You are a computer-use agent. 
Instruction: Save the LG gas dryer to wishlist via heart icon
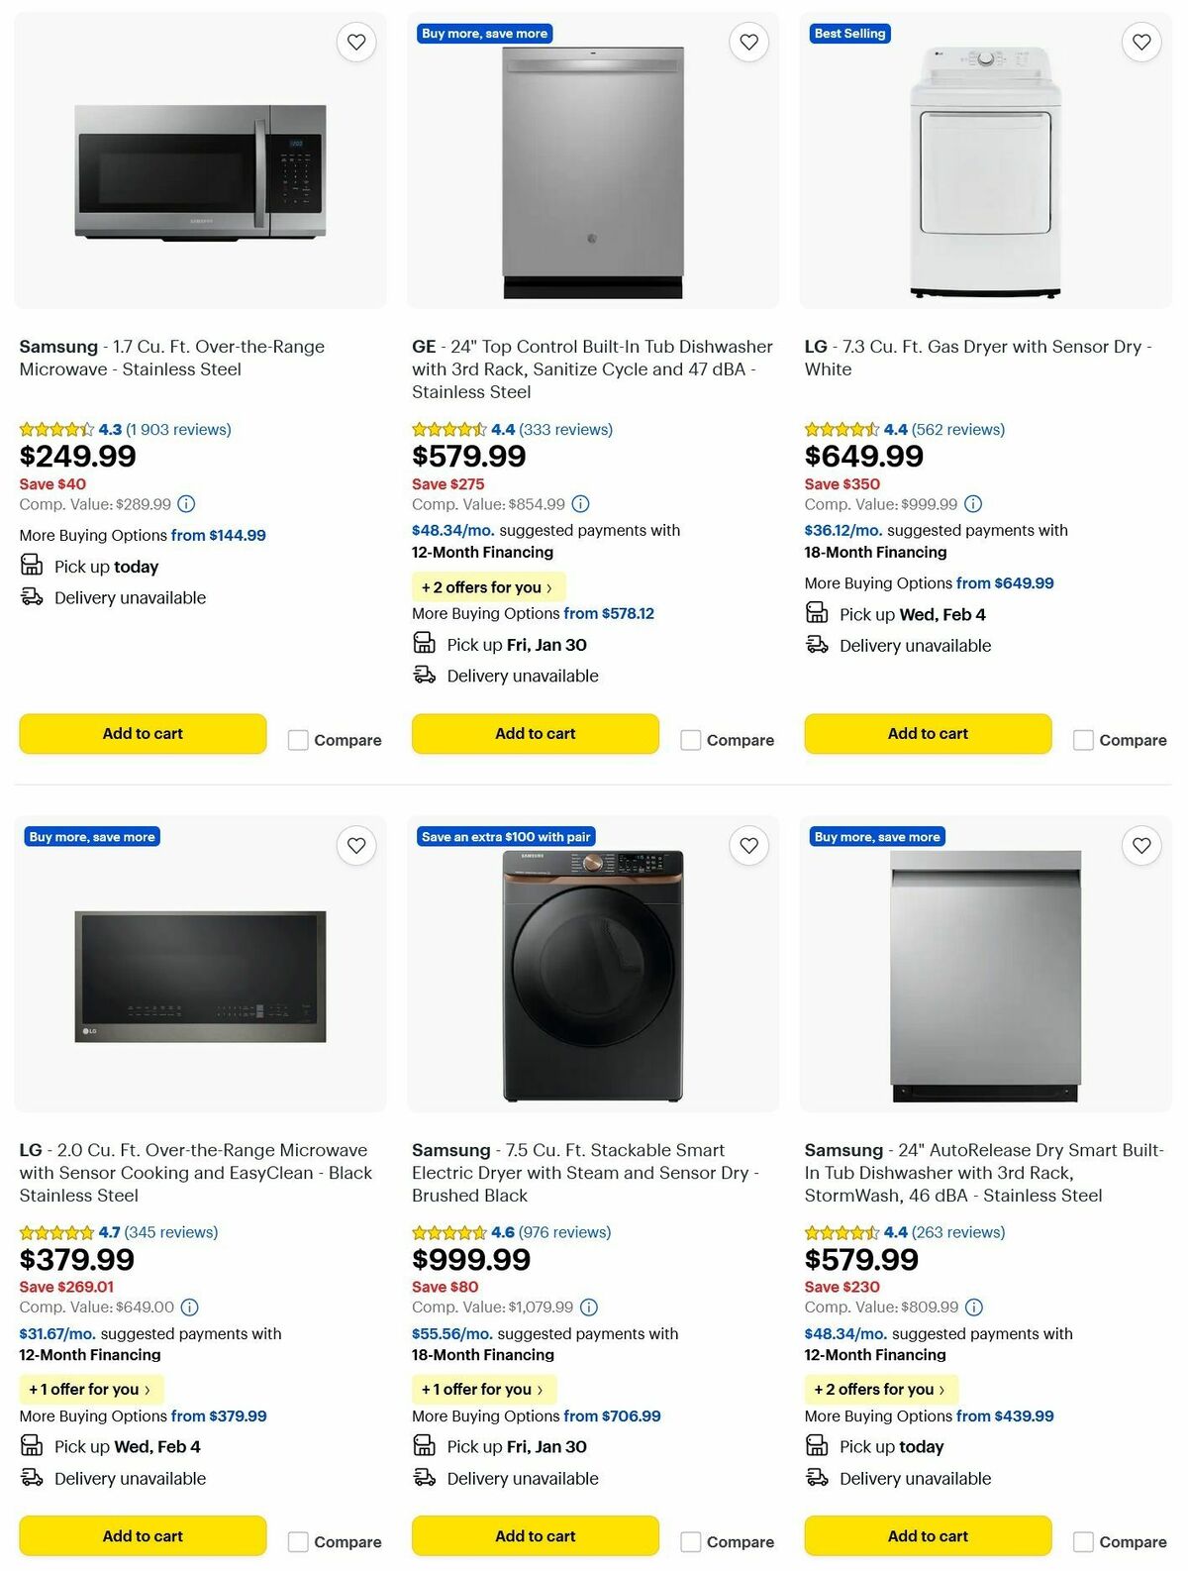coord(1140,42)
